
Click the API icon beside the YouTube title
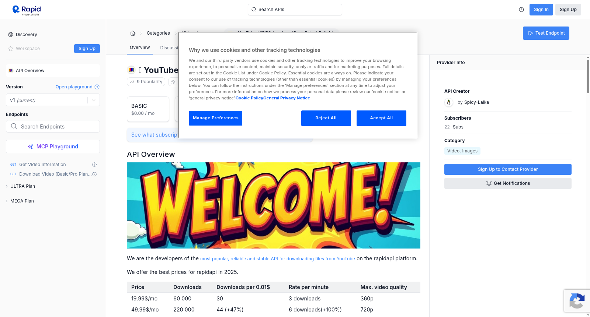click(x=131, y=70)
